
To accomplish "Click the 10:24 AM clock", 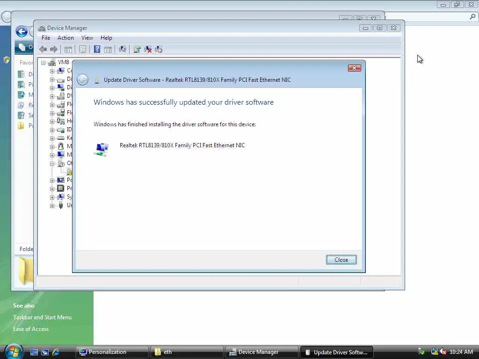I will (461, 352).
